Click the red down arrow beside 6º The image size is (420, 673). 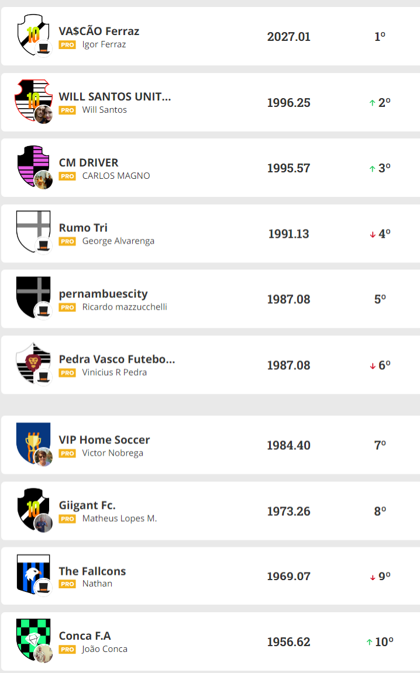372,366
